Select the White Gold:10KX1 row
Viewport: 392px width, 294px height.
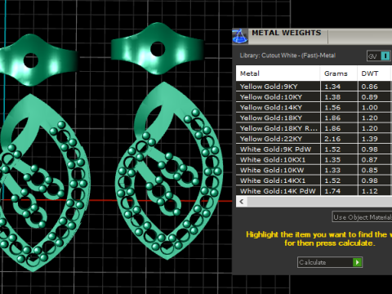(x=314, y=159)
